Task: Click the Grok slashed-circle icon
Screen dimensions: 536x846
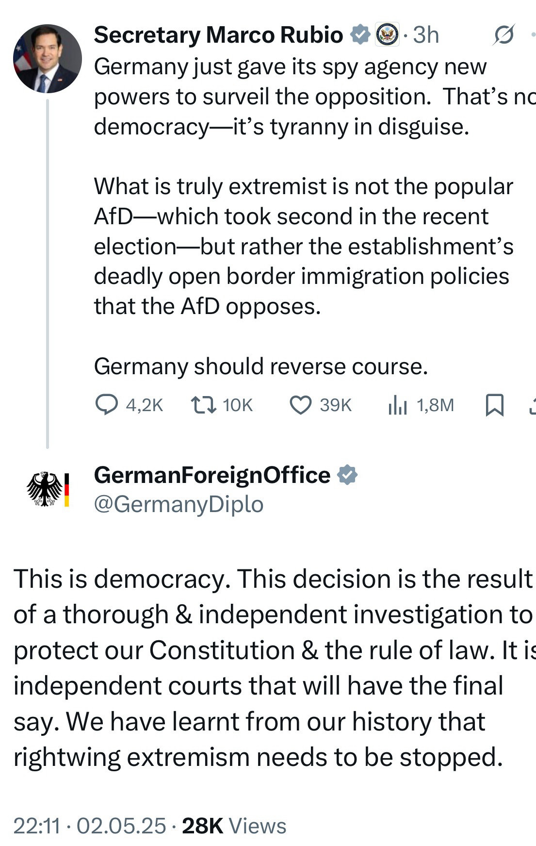Action: tap(504, 35)
